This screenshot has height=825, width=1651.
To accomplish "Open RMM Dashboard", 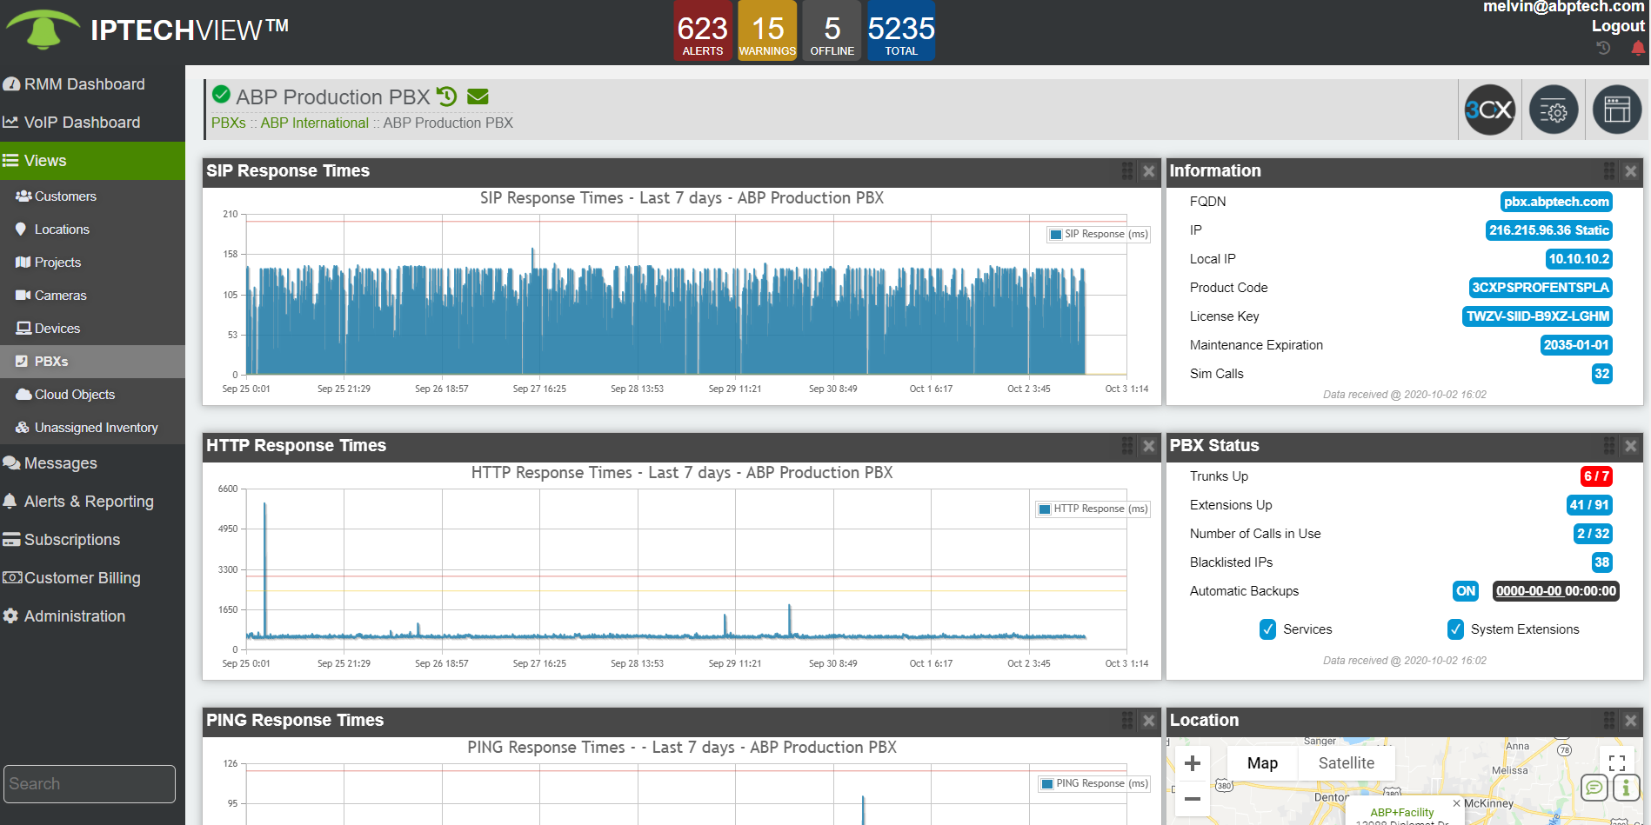I will (92, 84).
